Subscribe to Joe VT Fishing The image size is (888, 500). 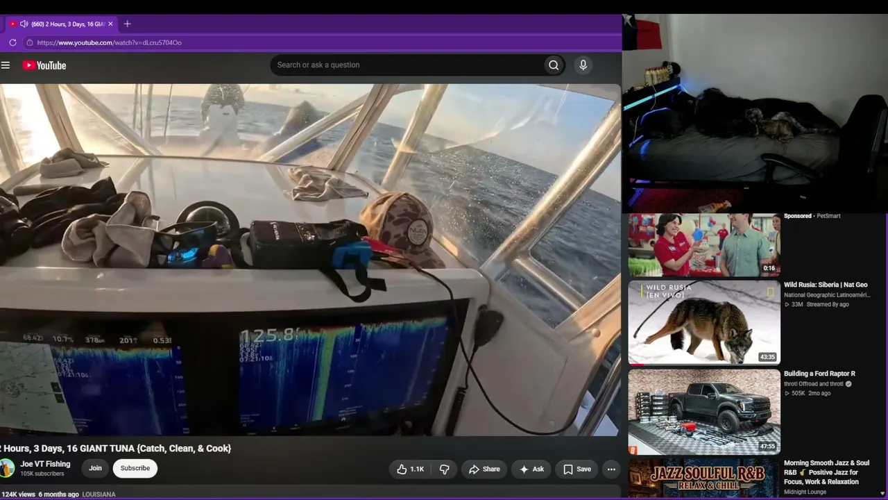[x=135, y=469]
